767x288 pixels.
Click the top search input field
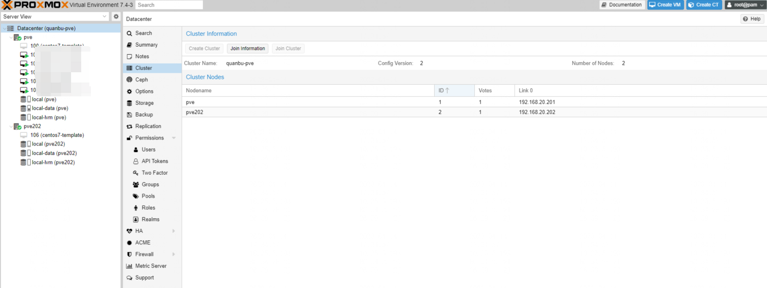pyautogui.click(x=169, y=5)
